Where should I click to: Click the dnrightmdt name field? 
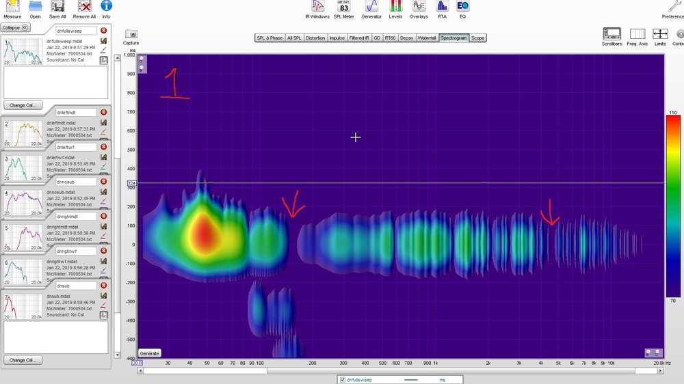(76, 217)
